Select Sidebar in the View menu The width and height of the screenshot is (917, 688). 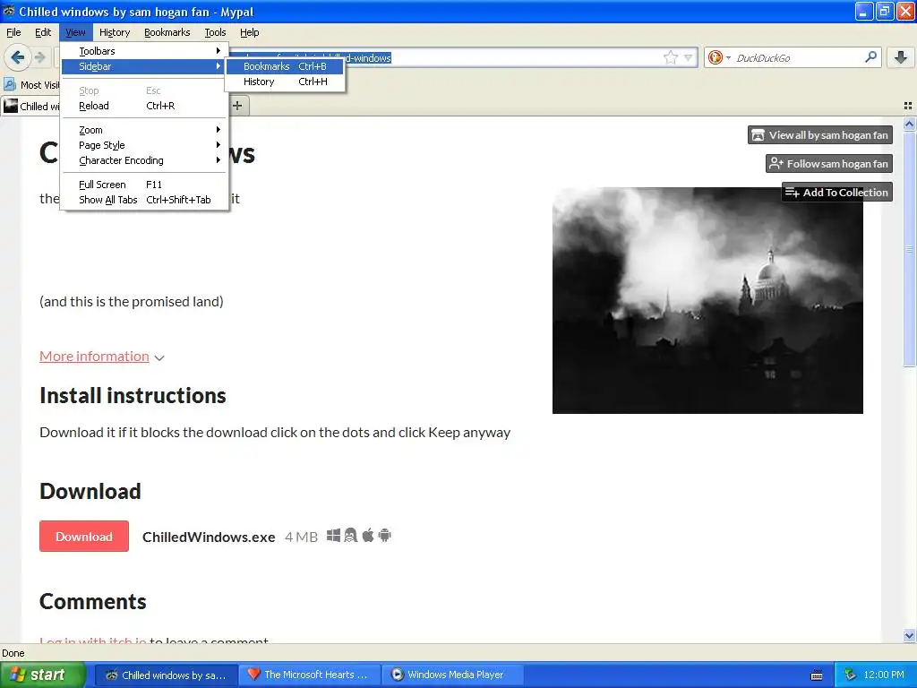pyautogui.click(x=144, y=66)
